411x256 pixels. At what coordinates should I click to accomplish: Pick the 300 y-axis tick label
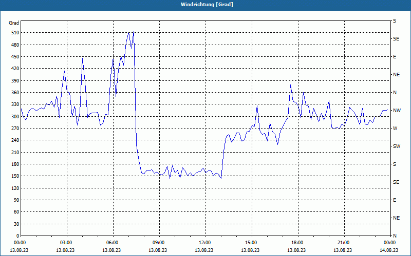point(15,117)
